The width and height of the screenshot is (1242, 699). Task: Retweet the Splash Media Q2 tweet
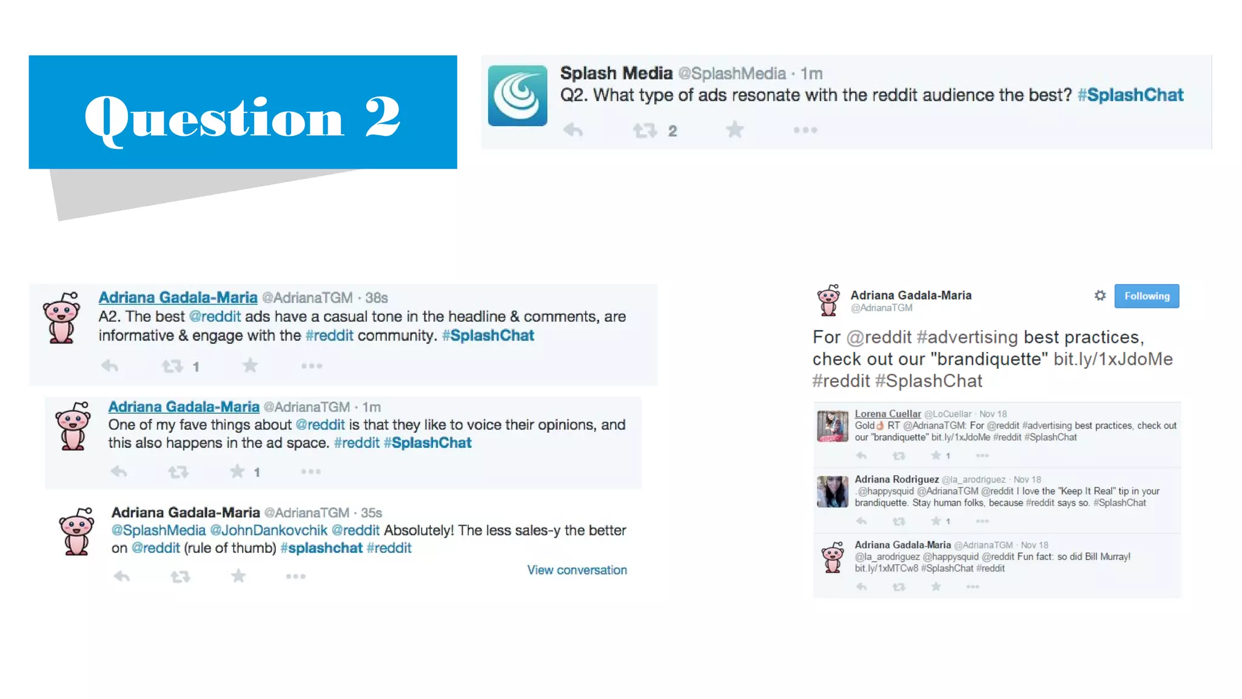pyautogui.click(x=645, y=130)
